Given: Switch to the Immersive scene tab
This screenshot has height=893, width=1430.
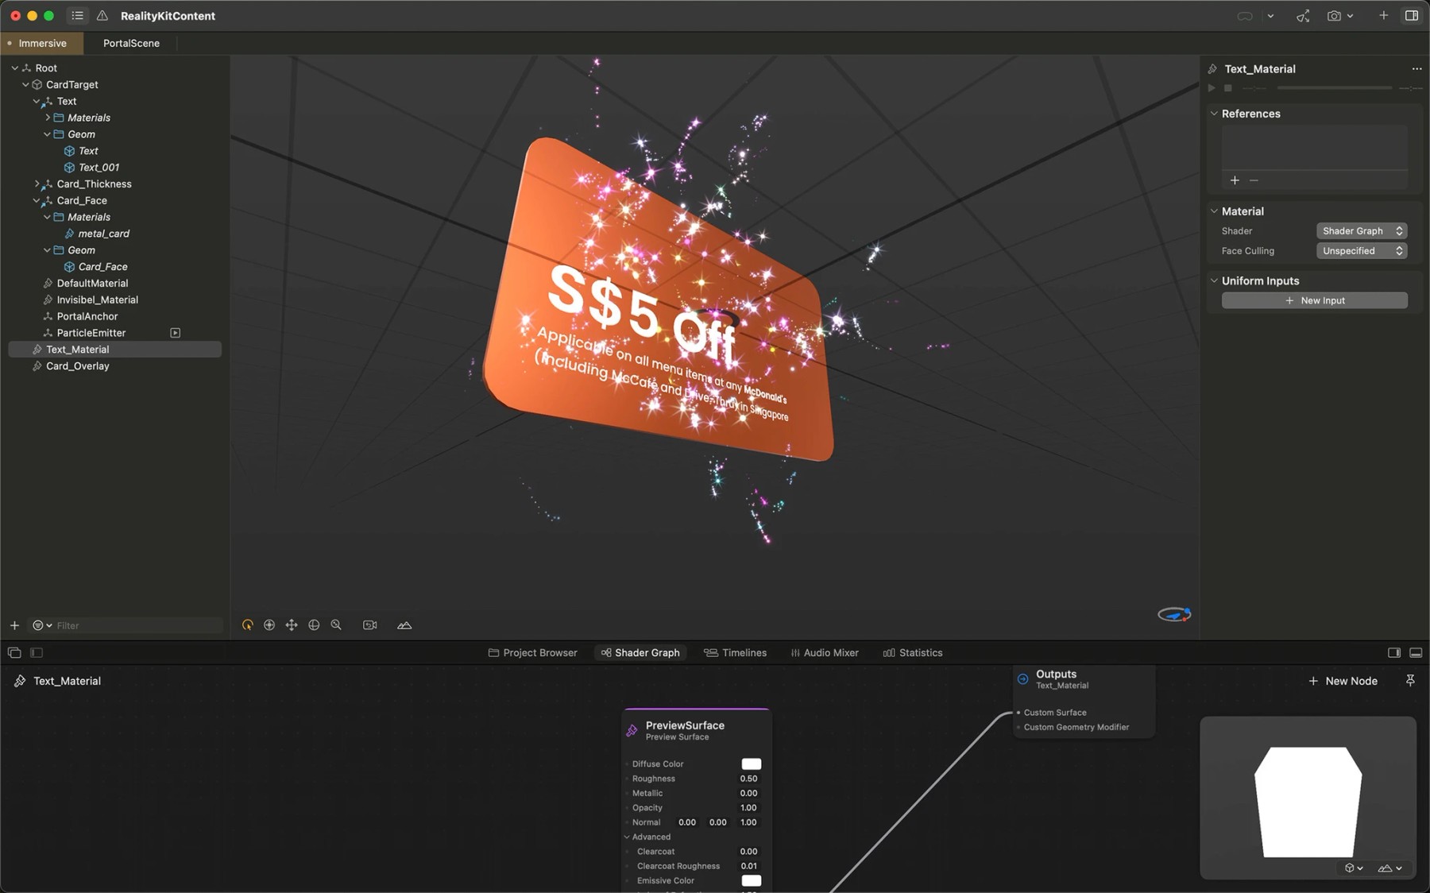Looking at the screenshot, I should [42, 43].
